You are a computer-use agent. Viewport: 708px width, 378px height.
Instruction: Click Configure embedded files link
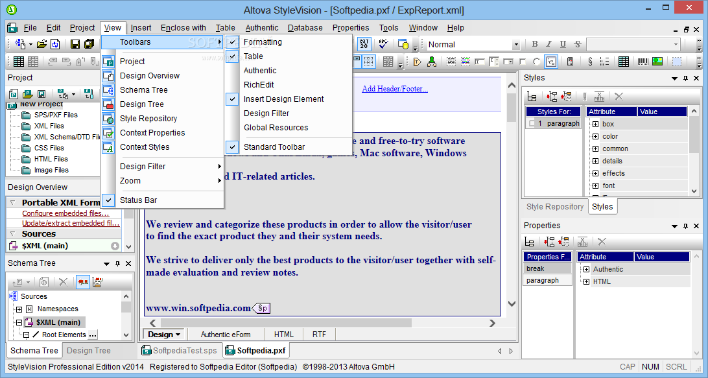65,213
